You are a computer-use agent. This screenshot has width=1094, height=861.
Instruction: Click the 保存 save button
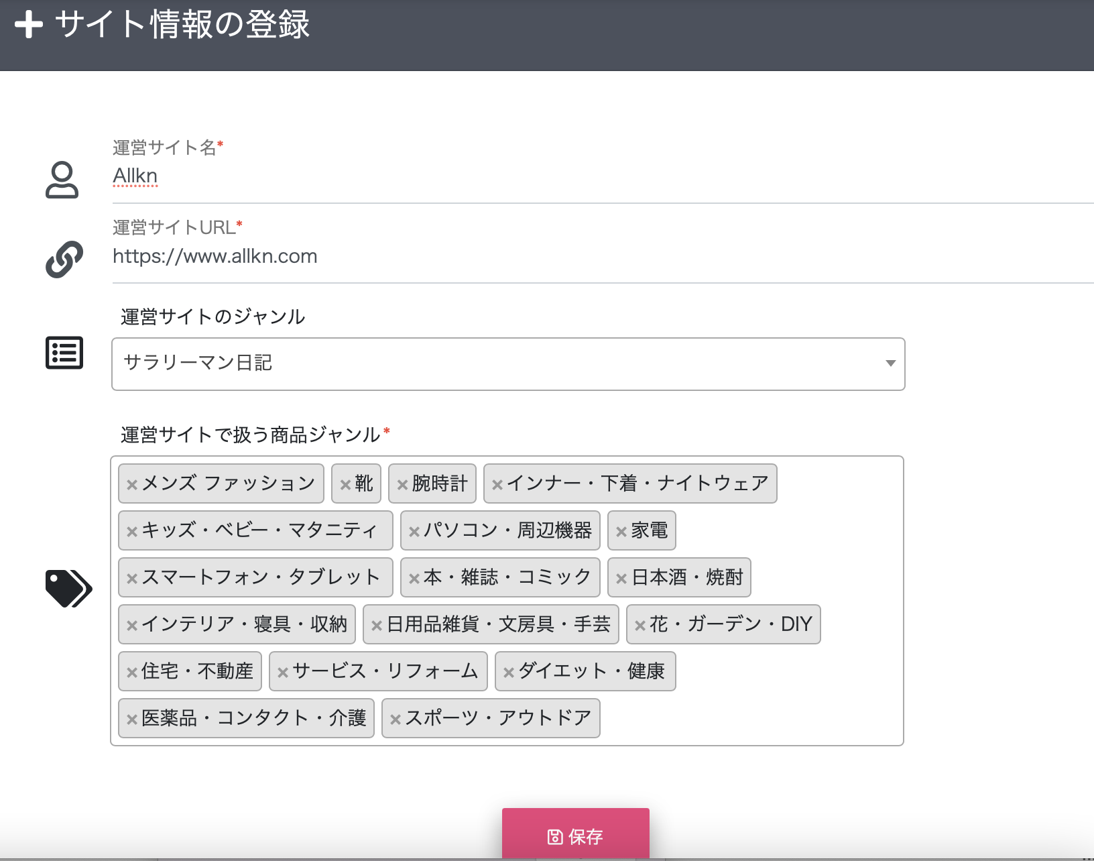576,835
